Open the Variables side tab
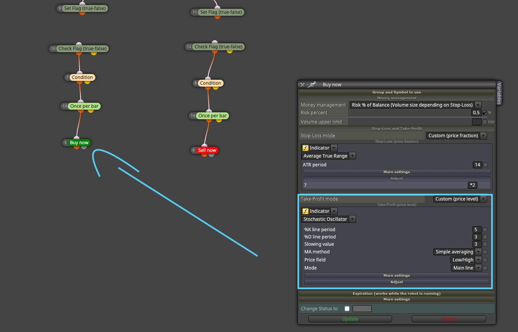The width and height of the screenshot is (518, 332). tap(499, 93)
